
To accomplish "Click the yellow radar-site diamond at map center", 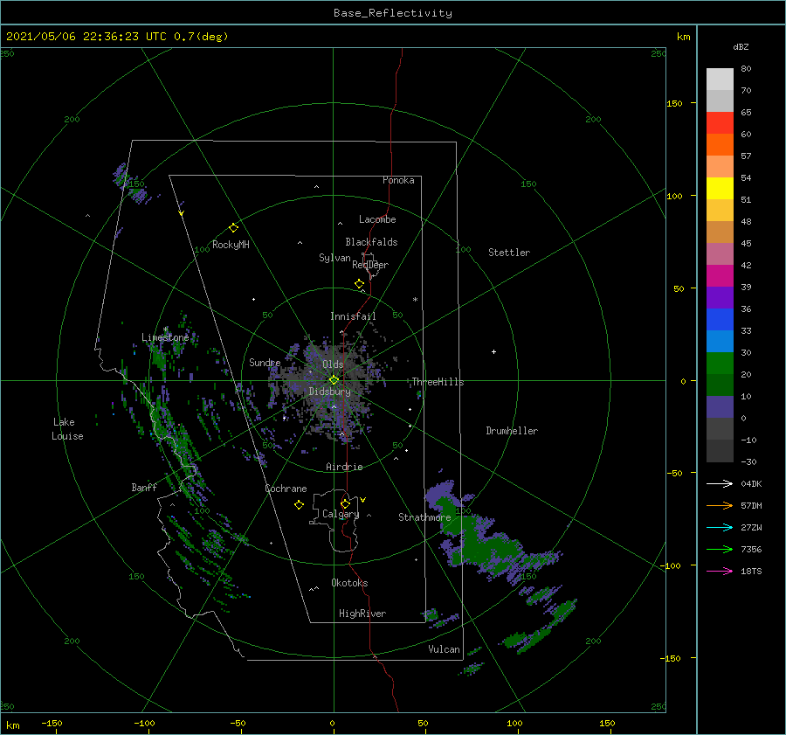I will pyautogui.click(x=334, y=380).
